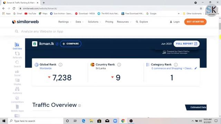Click the Sri Lanka country label
The width and height of the screenshot is (221, 124).
100,68
